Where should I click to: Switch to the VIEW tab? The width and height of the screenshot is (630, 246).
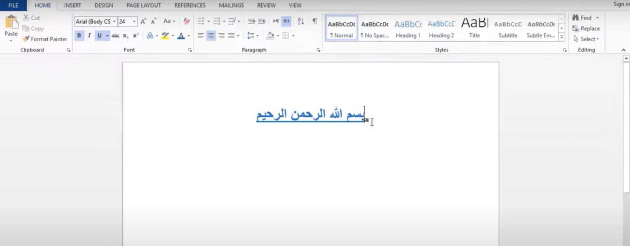295,5
